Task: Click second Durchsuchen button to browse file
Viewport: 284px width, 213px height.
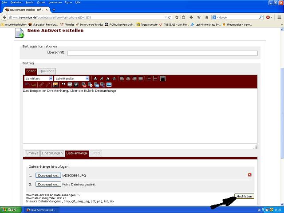Action: (48, 184)
